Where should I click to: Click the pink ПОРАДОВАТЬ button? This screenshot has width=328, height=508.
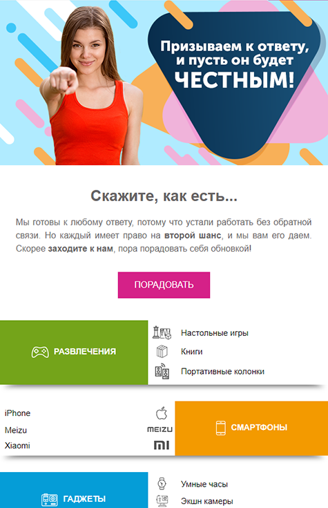click(164, 285)
